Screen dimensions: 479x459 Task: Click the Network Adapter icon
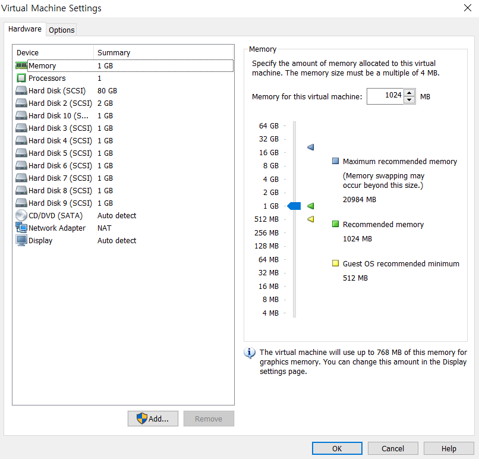point(21,228)
